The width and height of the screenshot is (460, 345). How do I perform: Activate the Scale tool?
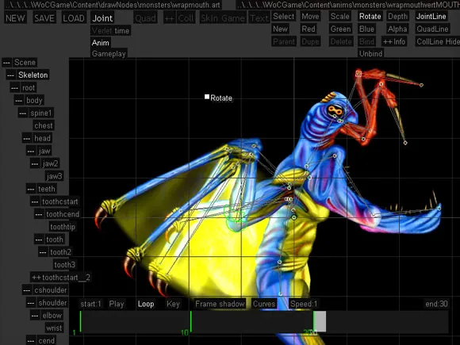(x=339, y=17)
